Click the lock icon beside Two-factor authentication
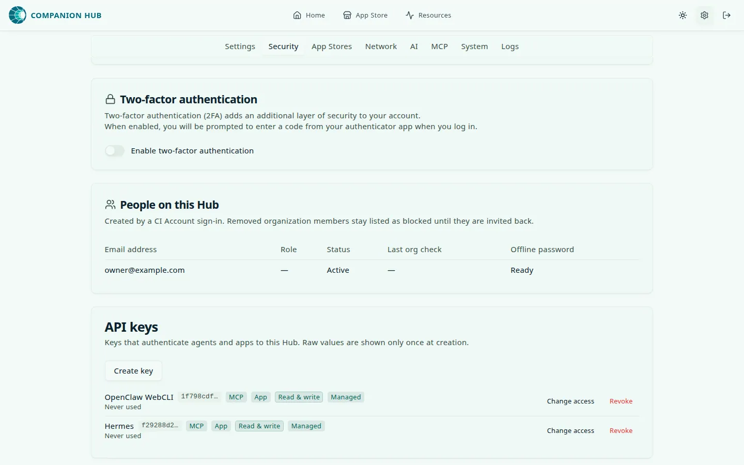744x465 pixels. (110, 99)
